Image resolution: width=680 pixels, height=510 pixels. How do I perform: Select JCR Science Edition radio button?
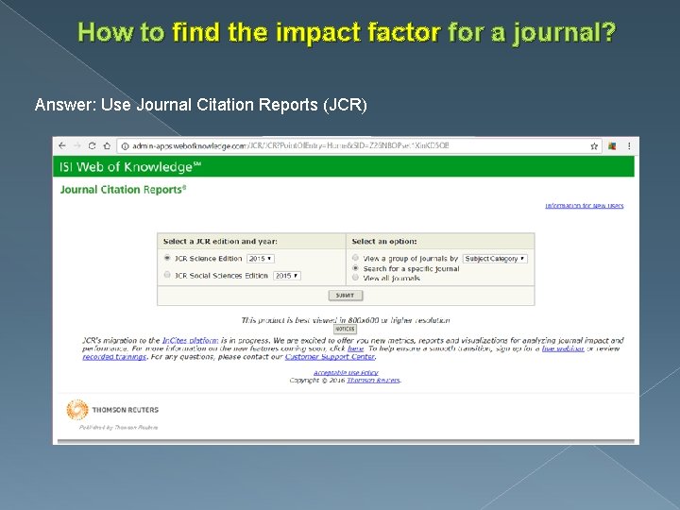[x=167, y=258]
